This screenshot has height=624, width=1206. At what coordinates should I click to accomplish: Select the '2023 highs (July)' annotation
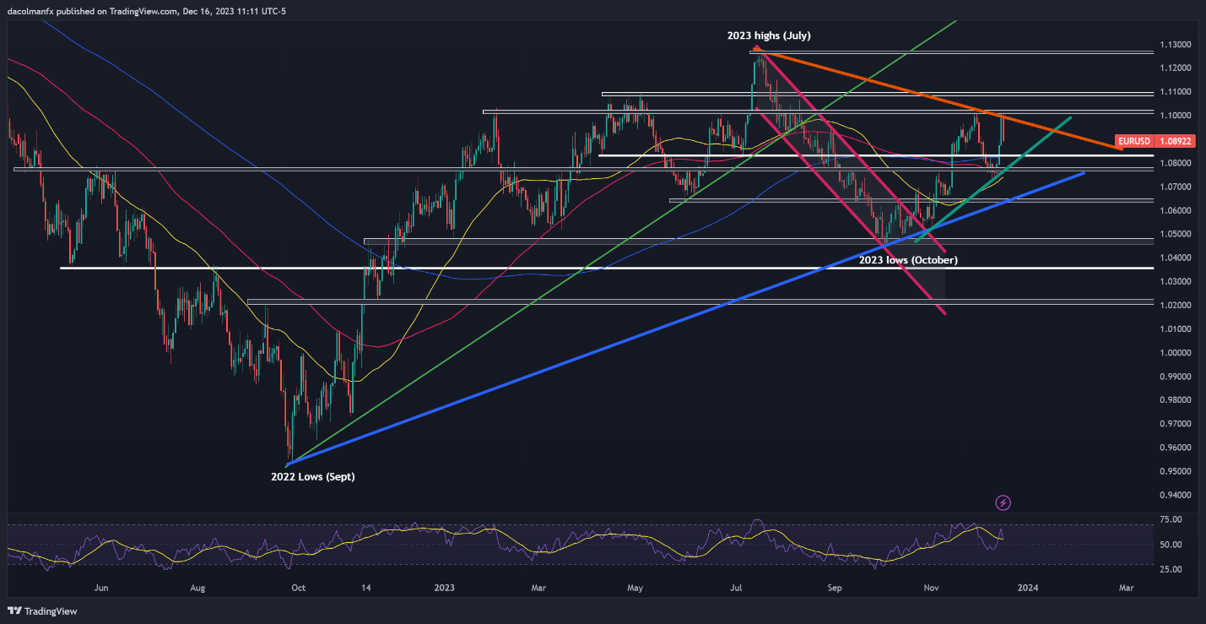769,36
